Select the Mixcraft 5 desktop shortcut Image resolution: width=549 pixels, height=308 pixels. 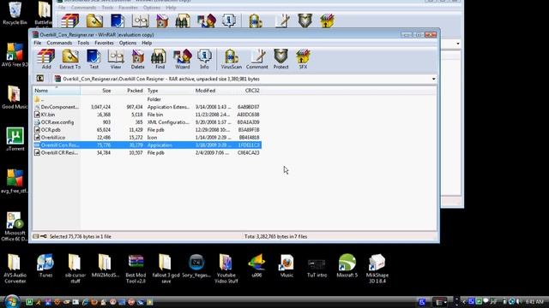347,266
